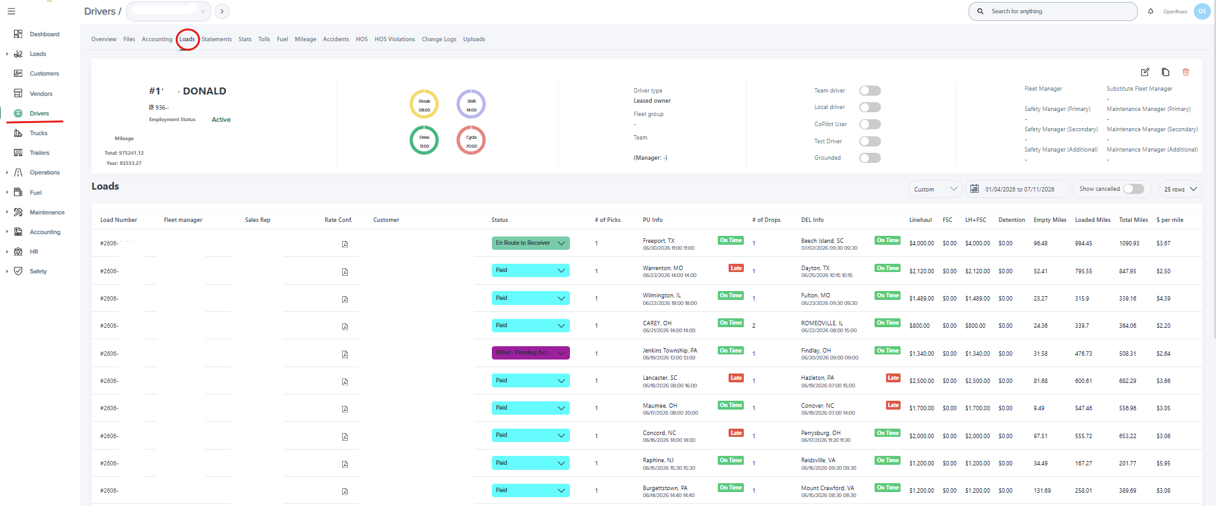Toggle the Team driver switch
Viewport: 1216px width, 506px height.
(x=870, y=91)
